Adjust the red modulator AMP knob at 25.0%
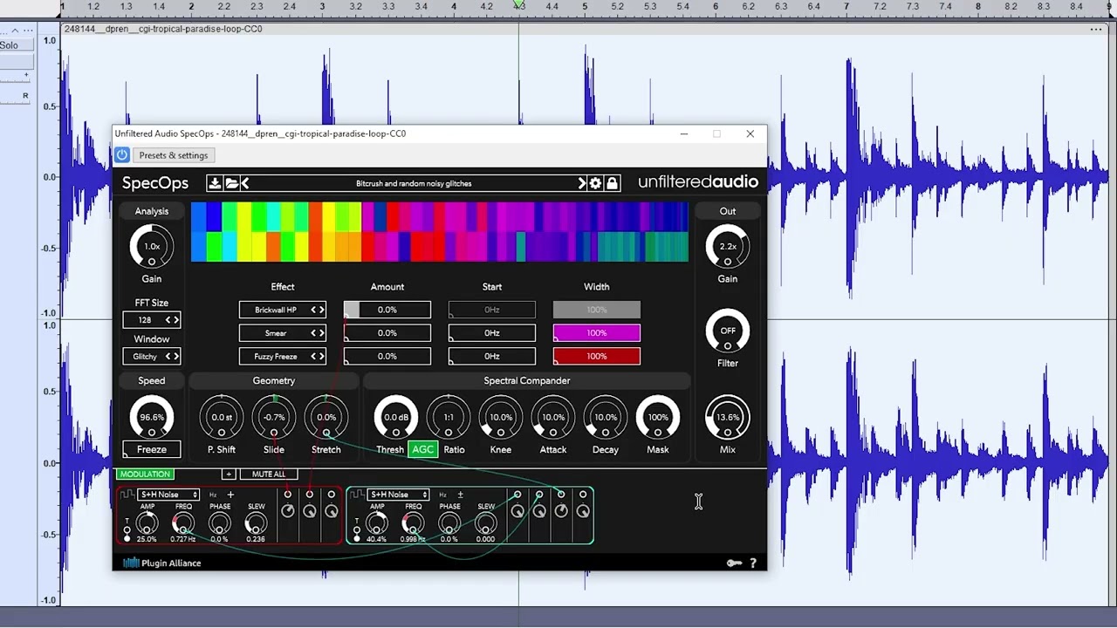This screenshot has width=1117, height=628. 147,523
